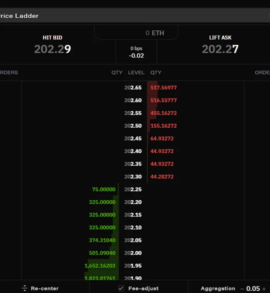Toggle the Fee-adjust checkbox
The height and width of the screenshot is (293, 270).
[121, 288]
